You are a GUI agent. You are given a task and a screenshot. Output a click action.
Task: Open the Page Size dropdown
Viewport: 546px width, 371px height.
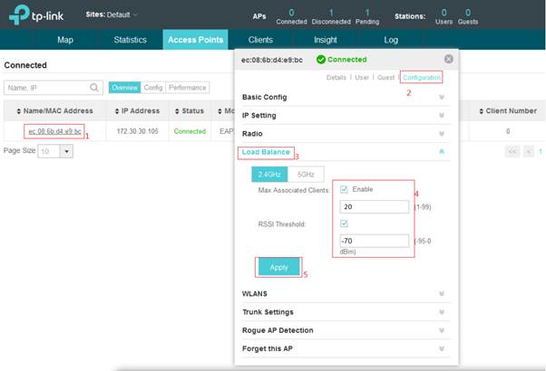[x=66, y=151]
